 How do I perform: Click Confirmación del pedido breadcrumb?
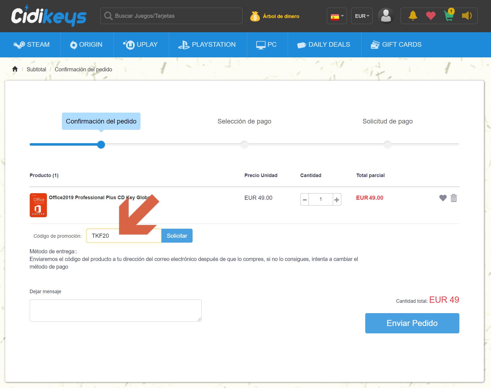coord(83,69)
